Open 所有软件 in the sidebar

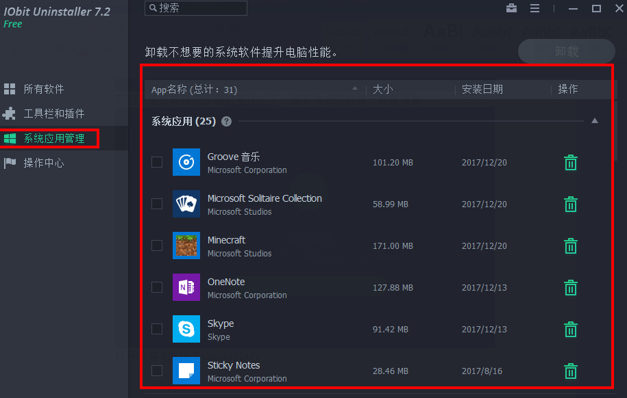[x=44, y=89]
